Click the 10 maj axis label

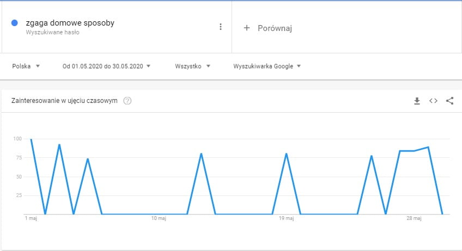coord(159,218)
